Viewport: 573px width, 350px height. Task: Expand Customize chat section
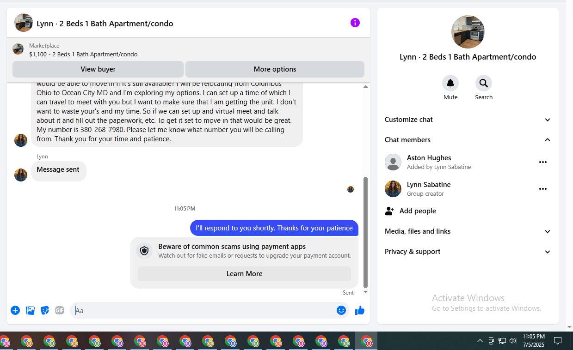468,120
